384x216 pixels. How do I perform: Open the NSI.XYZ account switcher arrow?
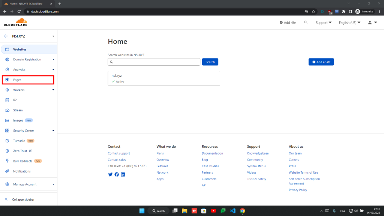[x=53, y=36]
